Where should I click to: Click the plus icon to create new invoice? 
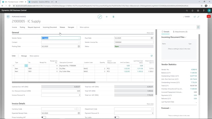(107, 17)
